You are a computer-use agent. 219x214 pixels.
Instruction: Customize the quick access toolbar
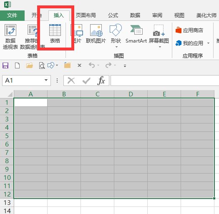pos(125,66)
